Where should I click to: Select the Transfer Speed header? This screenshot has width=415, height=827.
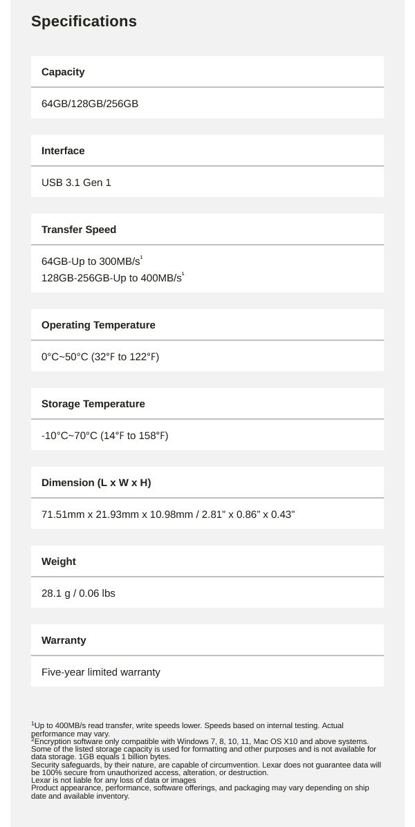click(207, 230)
